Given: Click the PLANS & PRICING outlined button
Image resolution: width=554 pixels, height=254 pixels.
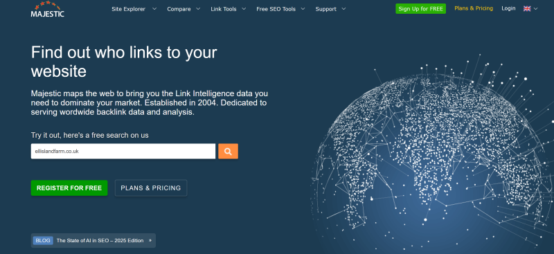Looking at the screenshot, I should (x=151, y=188).
